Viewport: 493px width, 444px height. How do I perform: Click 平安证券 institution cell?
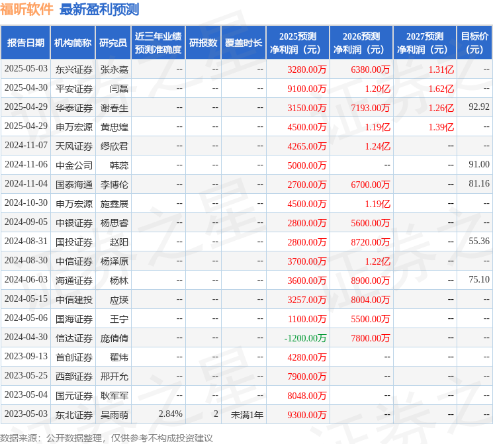click(74, 89)
